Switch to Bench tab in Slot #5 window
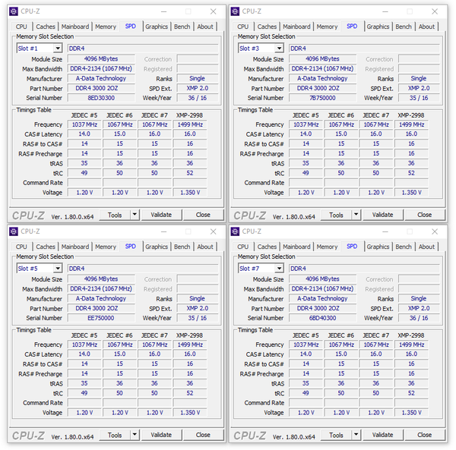Screen dimensions: 456x450 pyautogui.click(x=182, y=247)
